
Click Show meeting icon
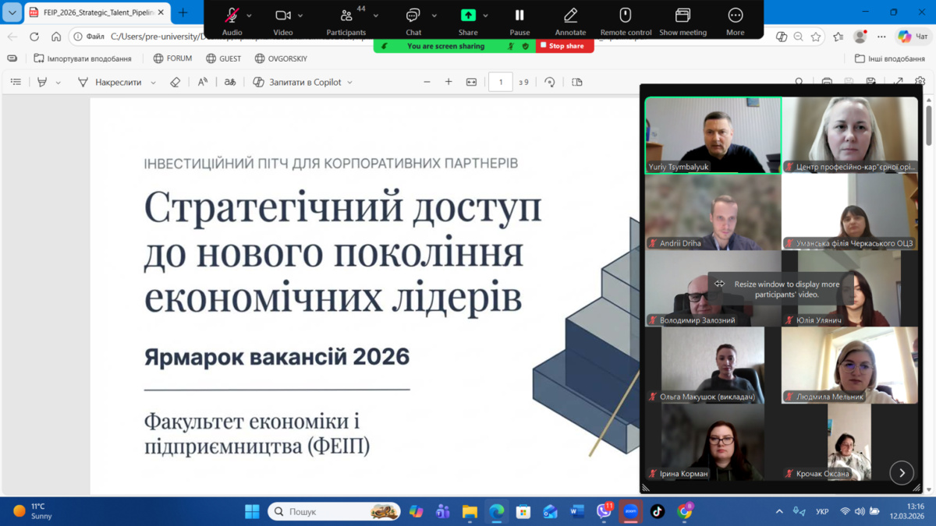(682, 16)
